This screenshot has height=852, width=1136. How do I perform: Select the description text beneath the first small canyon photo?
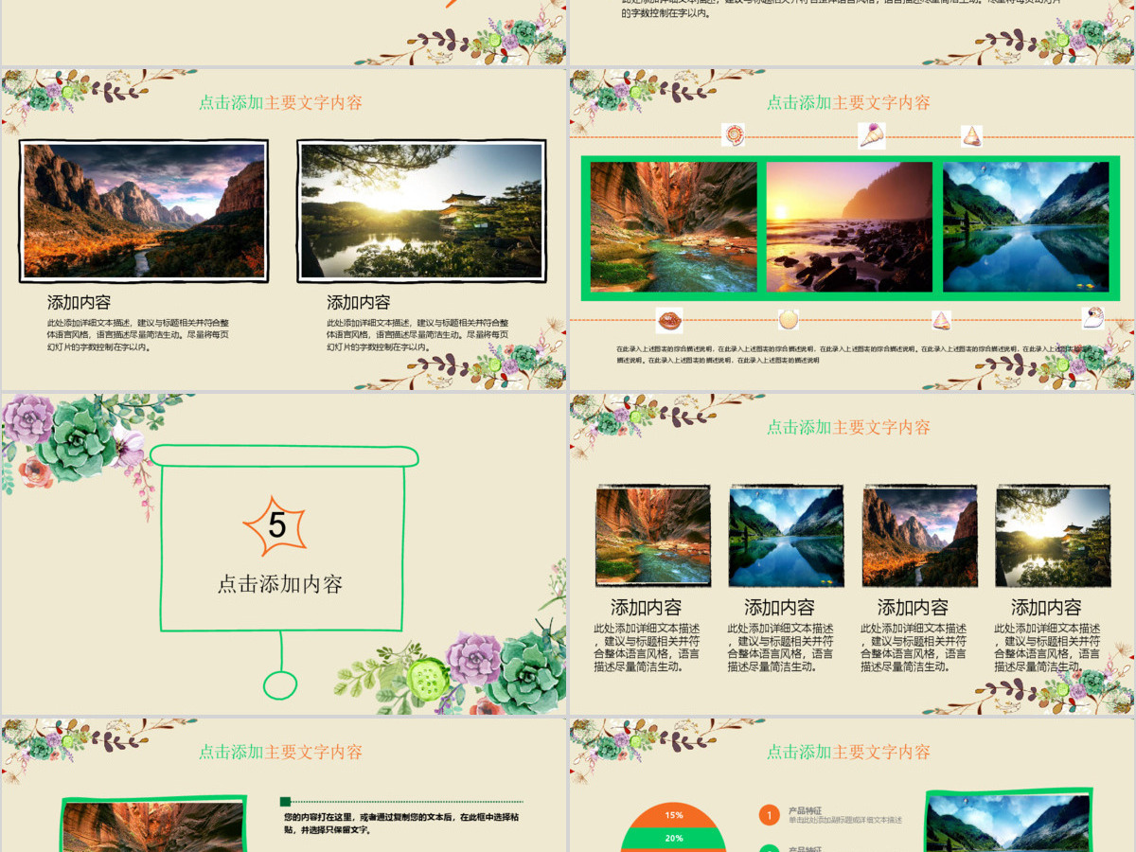648,648
